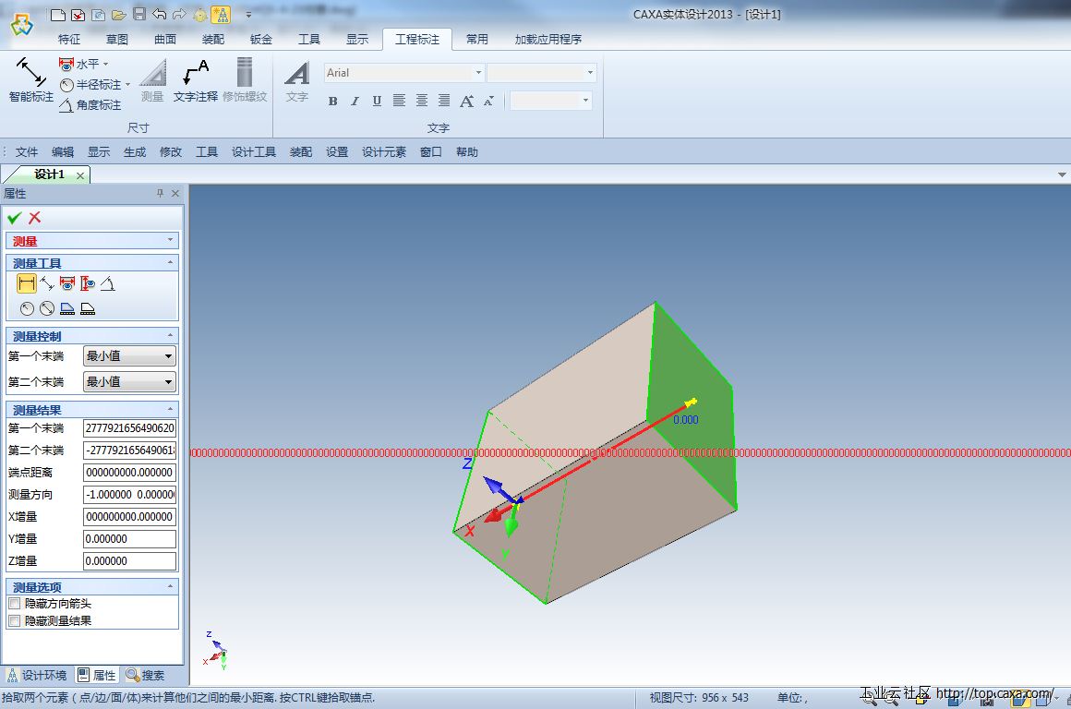Image resolution: width=1071 pixels, height=709 pixels.
Task: Click the 端点距离 result field
Action: 129,473
